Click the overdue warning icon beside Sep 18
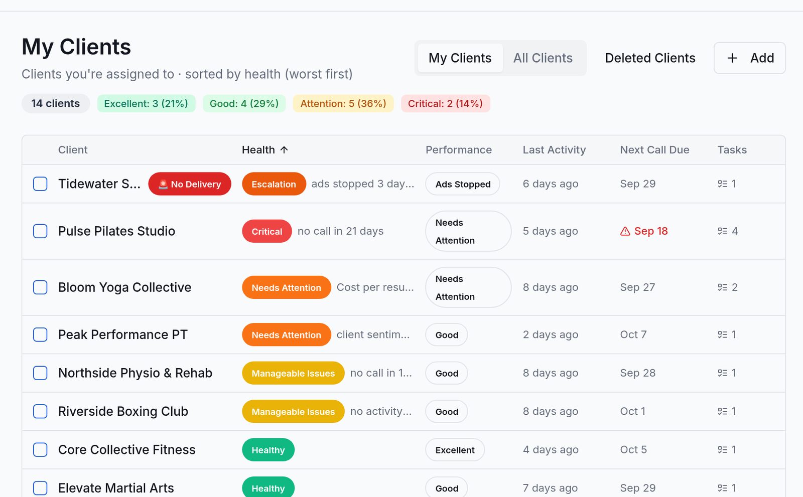803x497 pixels. (x=625, y=231)
